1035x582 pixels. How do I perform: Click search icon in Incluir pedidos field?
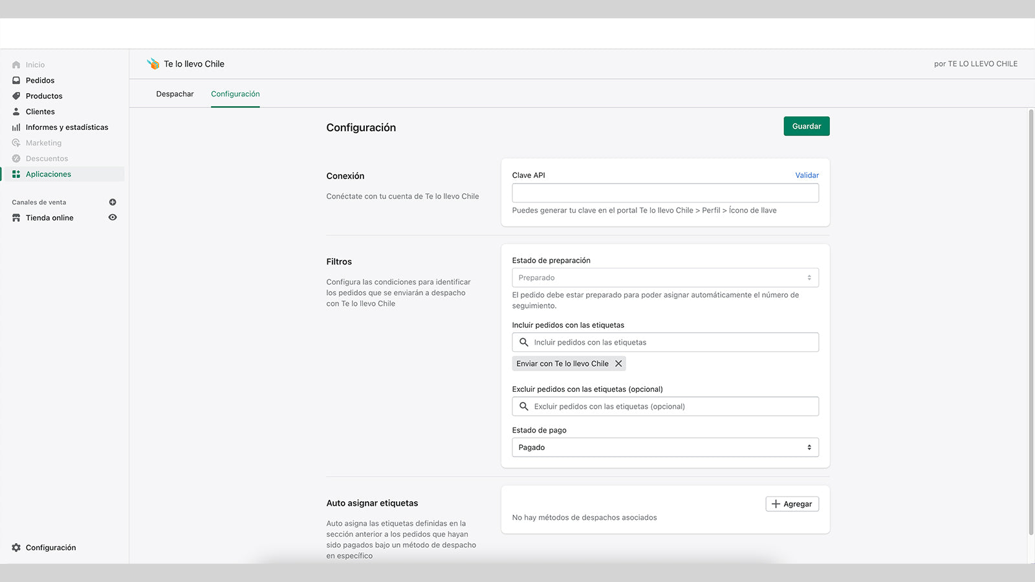[524, 342]
